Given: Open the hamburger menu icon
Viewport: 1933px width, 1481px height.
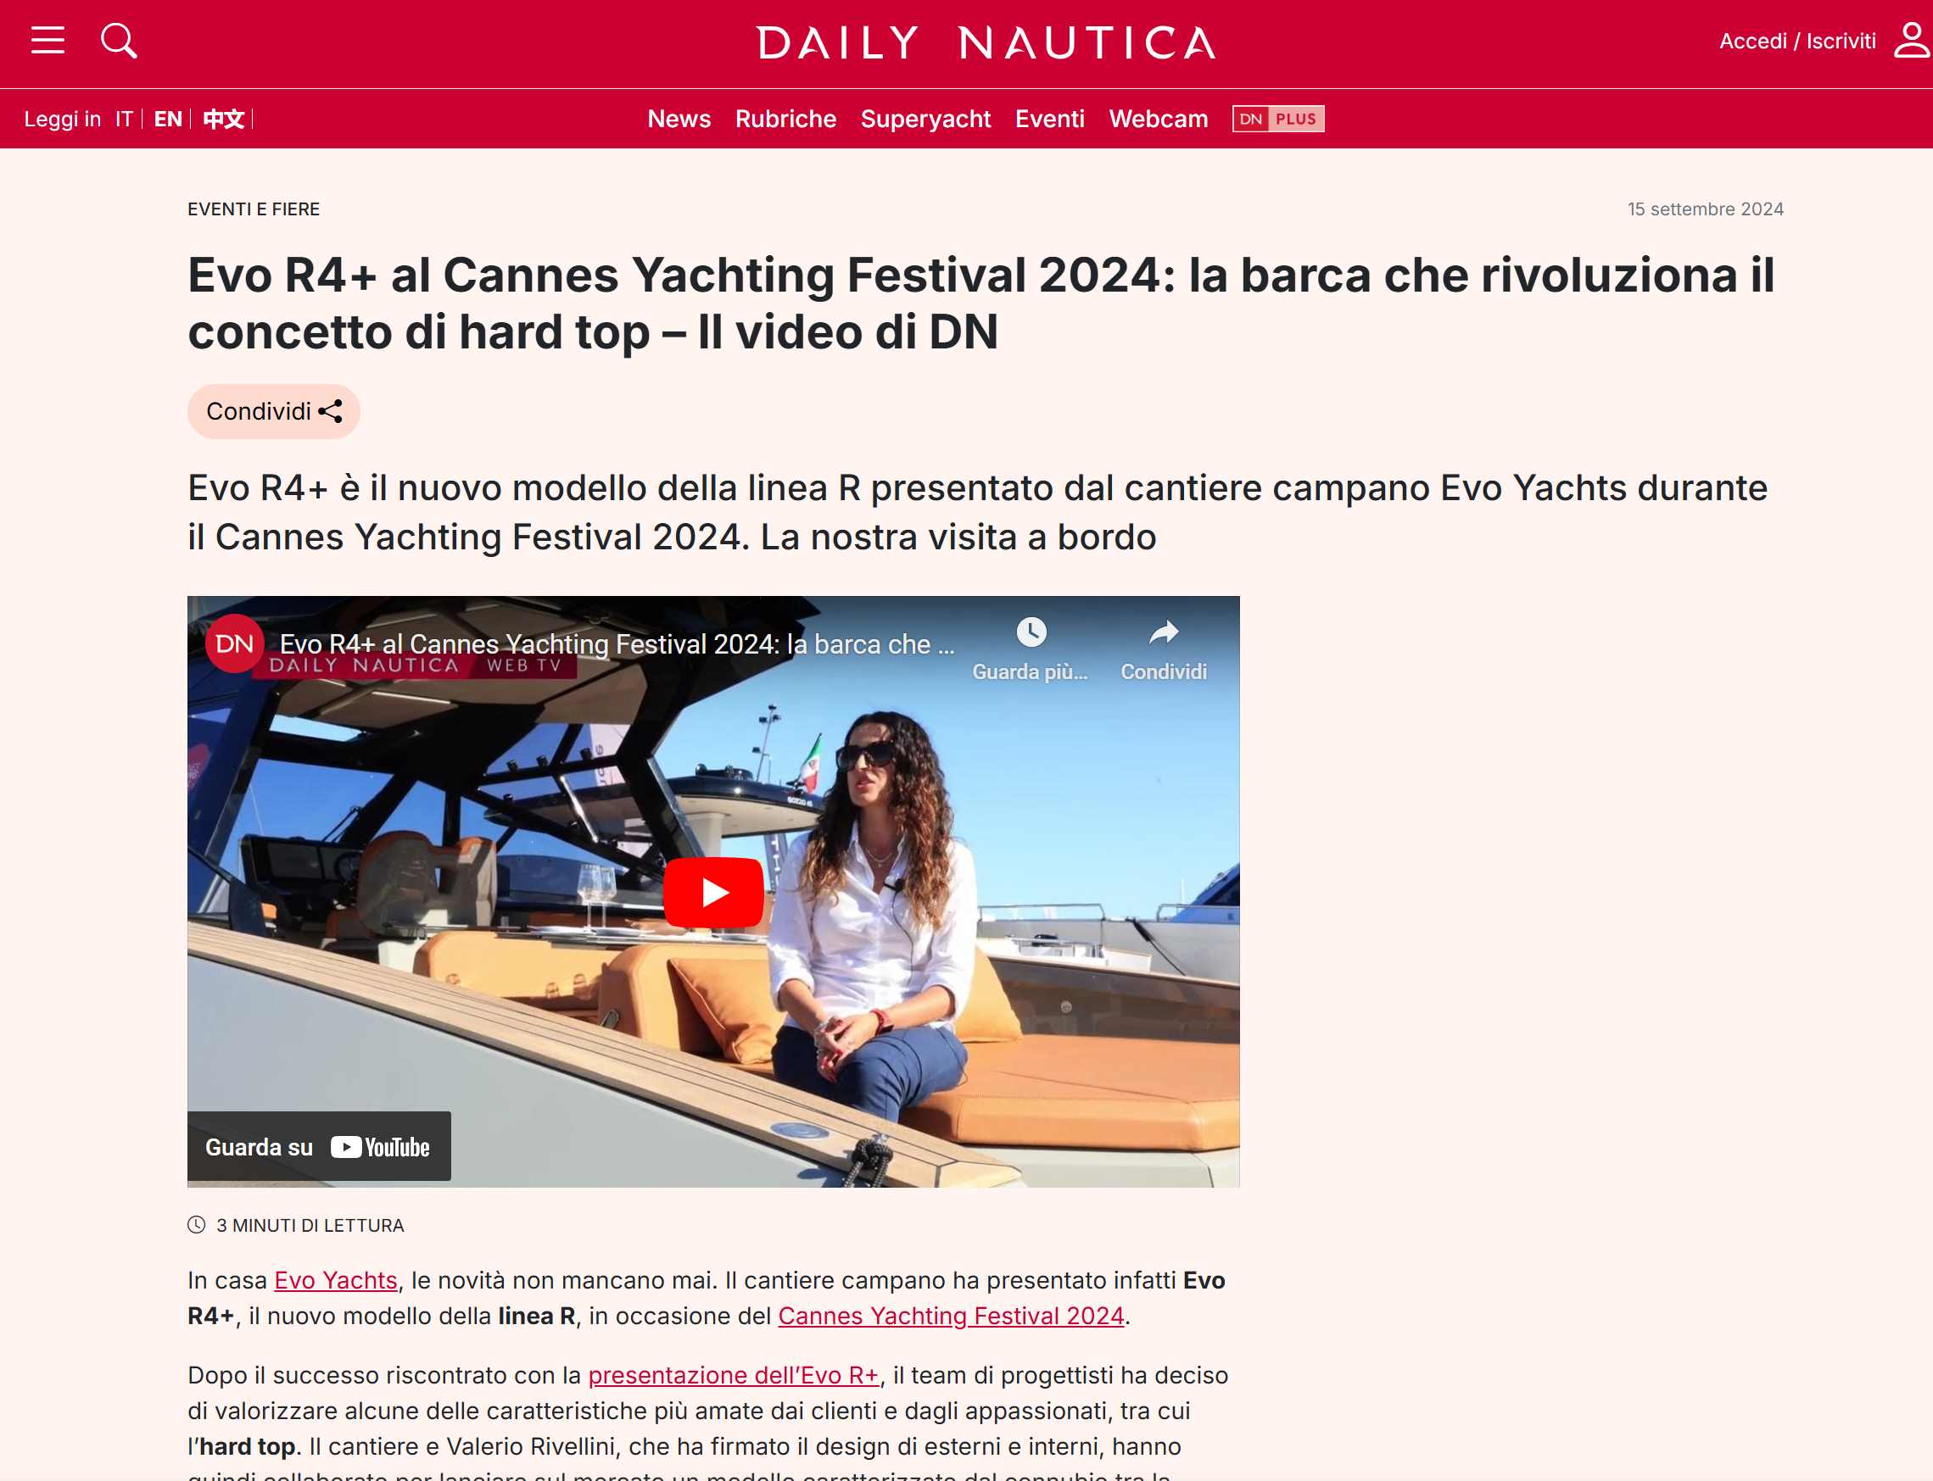Looking at the screenshot, I should tap(47, 41).
